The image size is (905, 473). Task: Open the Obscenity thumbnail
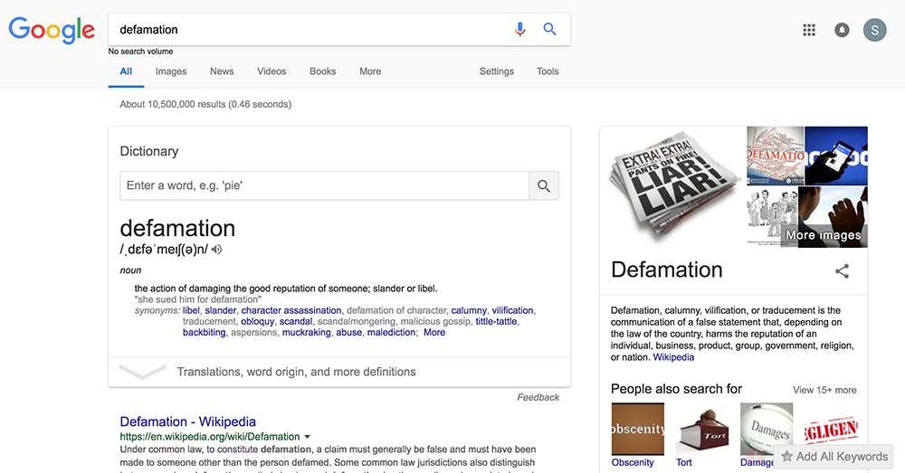pyautogui.click(x=638, y=430)
